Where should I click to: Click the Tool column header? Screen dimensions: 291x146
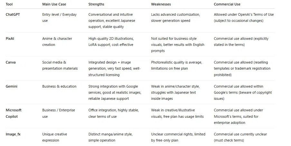click(9, 4)
